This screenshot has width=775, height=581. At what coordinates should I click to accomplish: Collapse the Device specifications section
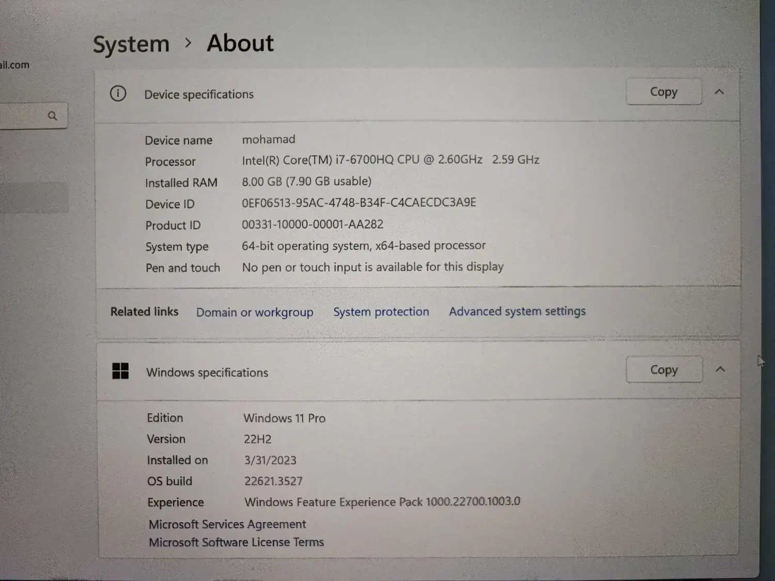tap(719, 92)
